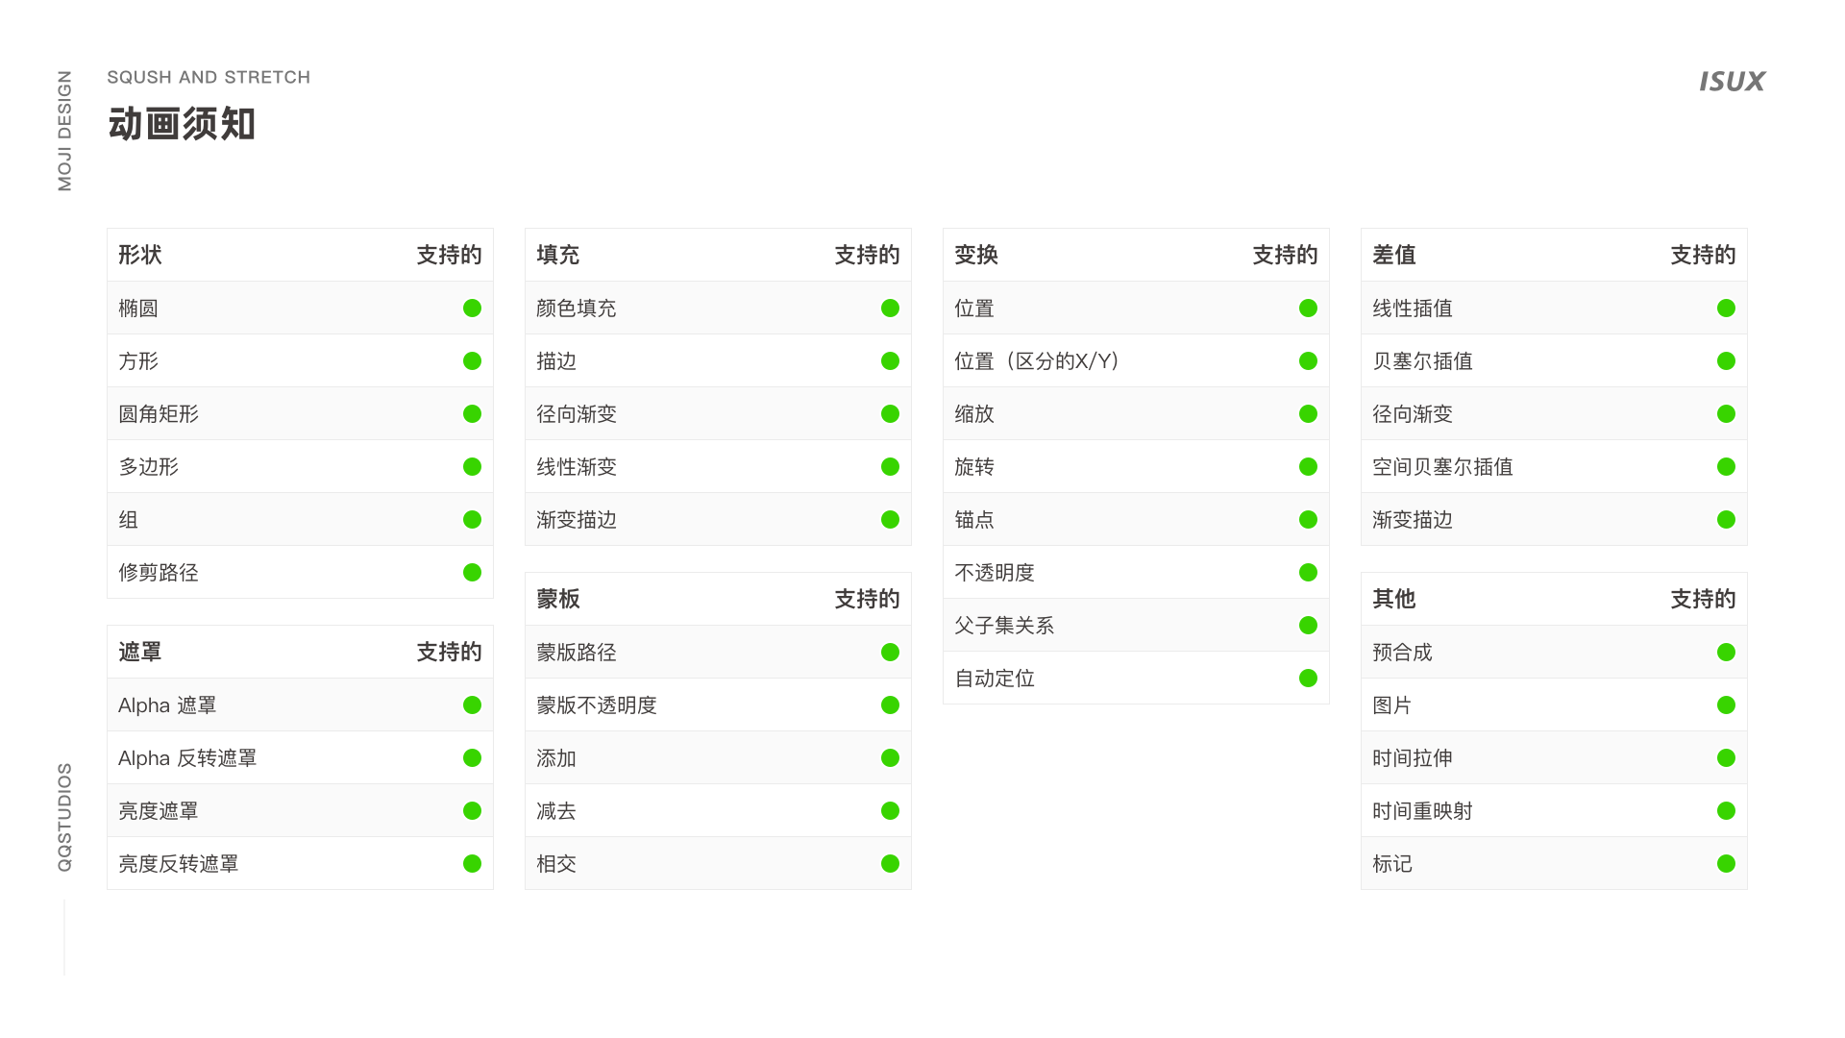This screenshot has width=1845, height=1038.
Task: Click 支持的 header in 其他 table
Action: pyautogui.click(x=1702, y=599)
